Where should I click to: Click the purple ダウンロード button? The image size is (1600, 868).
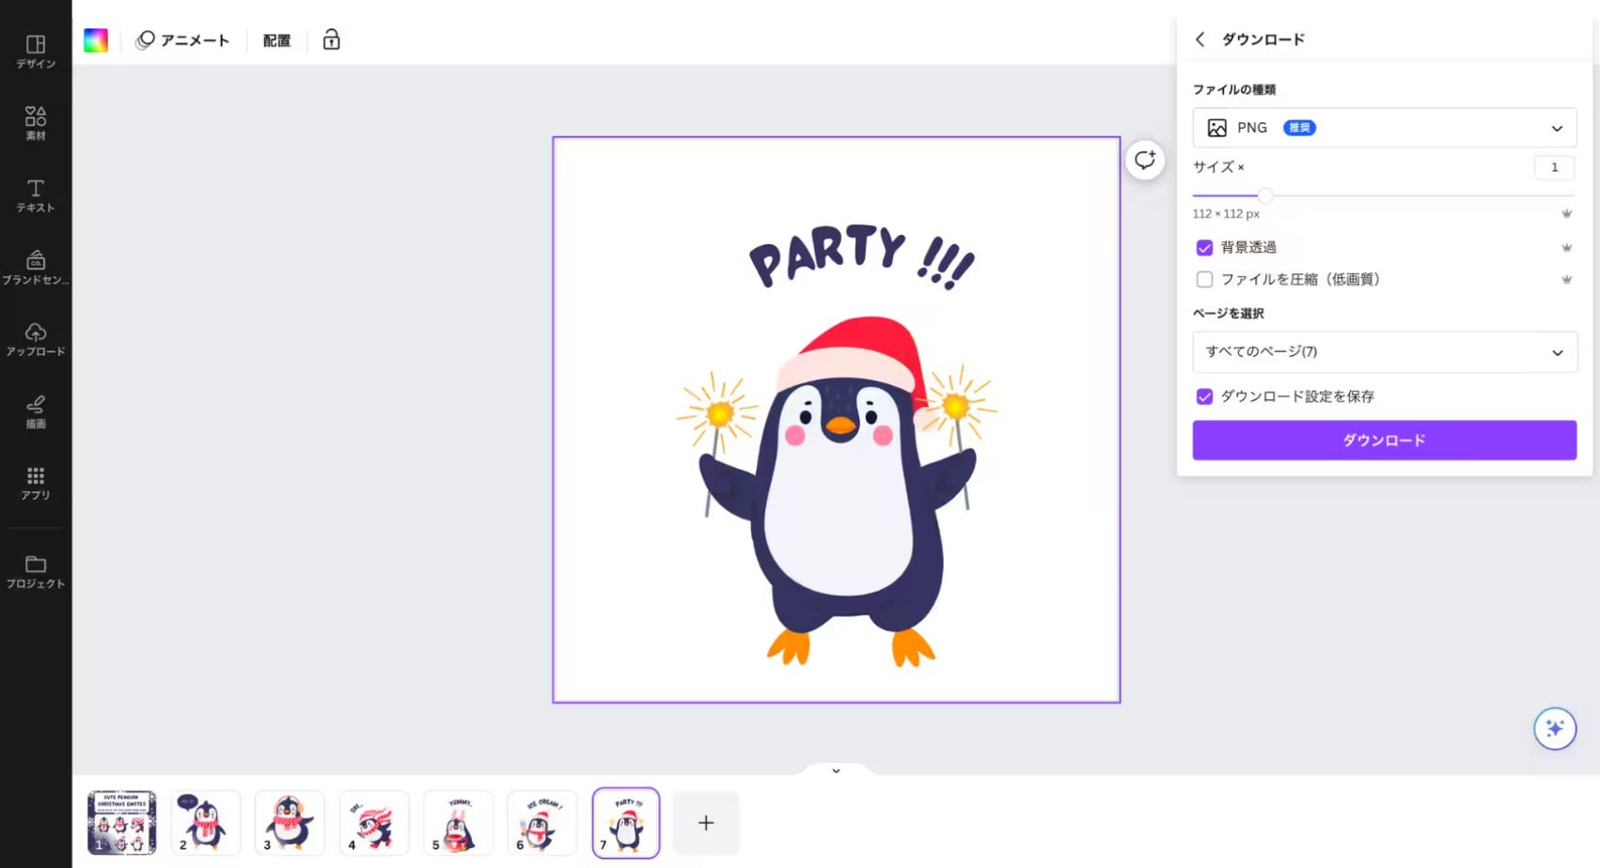point(1384,440)
